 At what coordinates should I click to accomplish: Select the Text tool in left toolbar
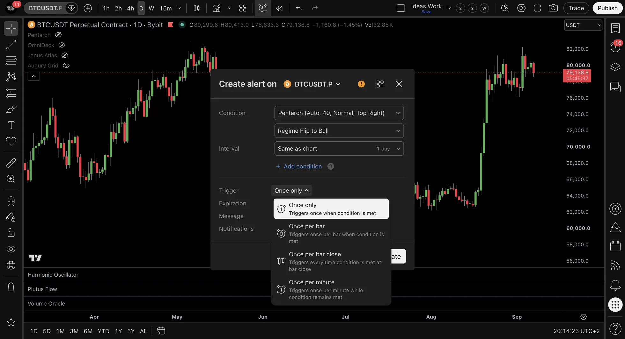[11, 125]
